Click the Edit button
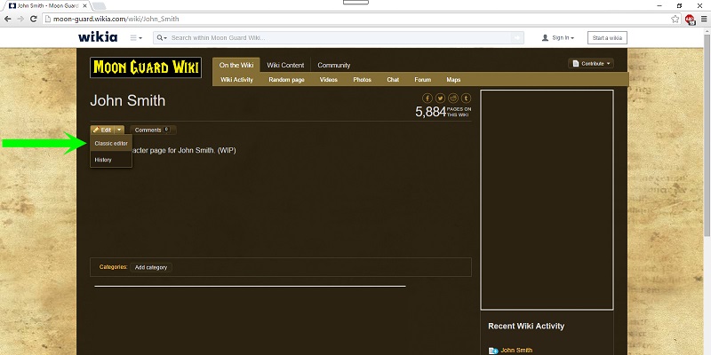Screen dimensions: 711x355 coord(102,130)
